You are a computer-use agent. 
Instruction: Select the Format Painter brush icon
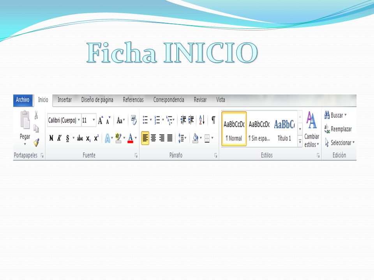36,142
